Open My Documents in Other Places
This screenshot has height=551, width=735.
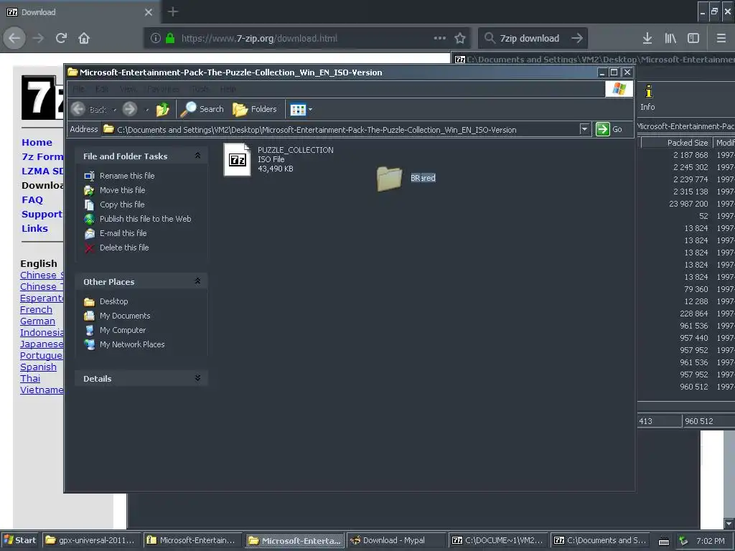[x=125, y=316]
